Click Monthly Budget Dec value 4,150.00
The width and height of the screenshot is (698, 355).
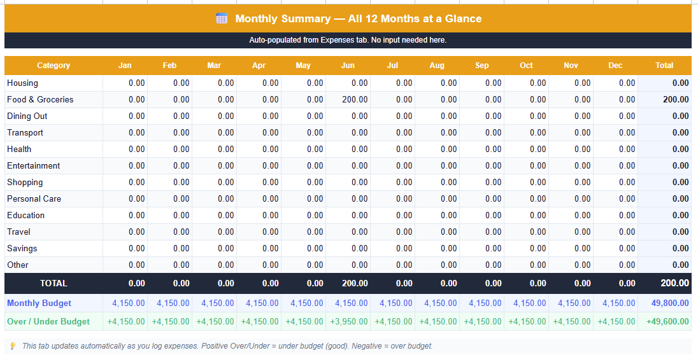(616, 303)
